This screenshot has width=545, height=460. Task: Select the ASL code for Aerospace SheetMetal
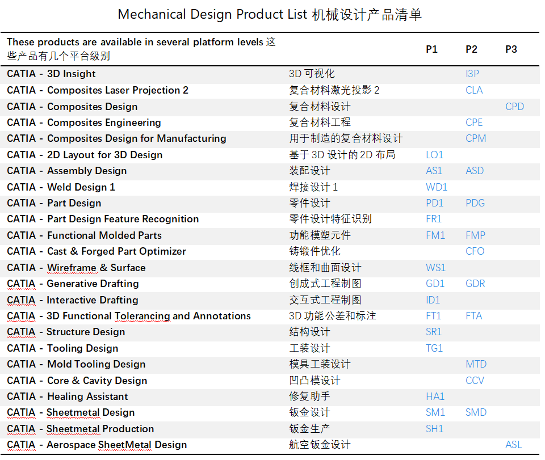click(x=514, y=445)
